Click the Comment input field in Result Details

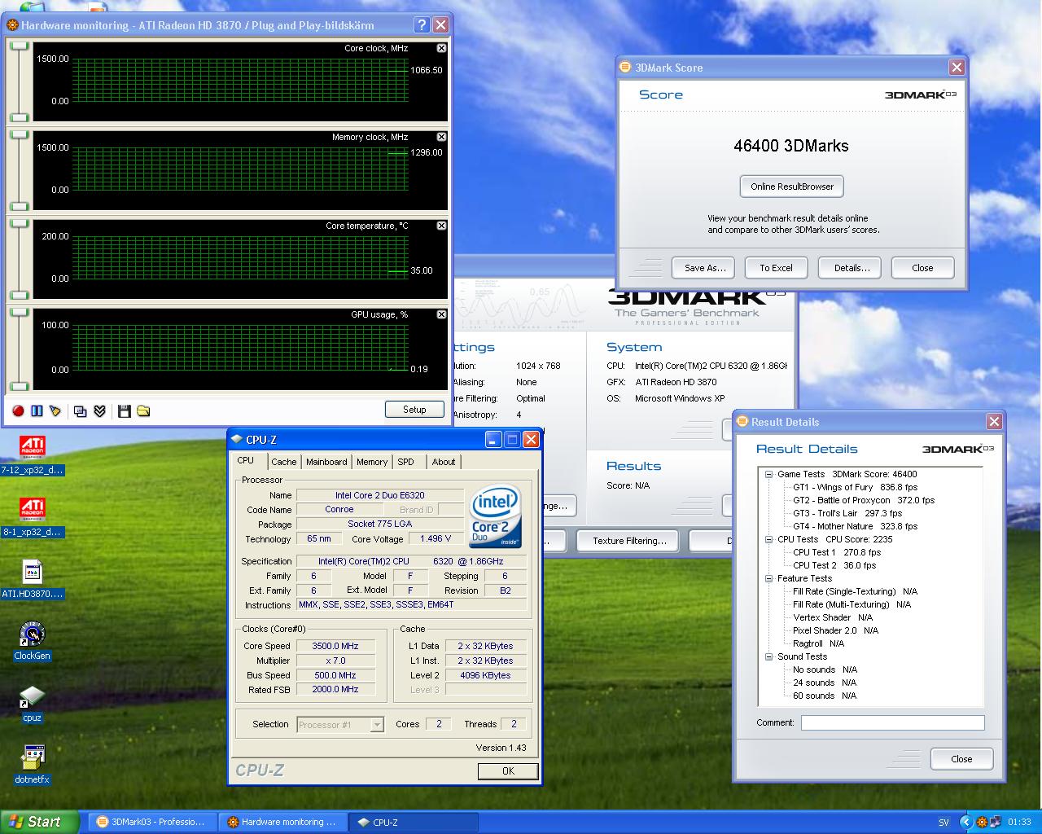click(892, 722)
